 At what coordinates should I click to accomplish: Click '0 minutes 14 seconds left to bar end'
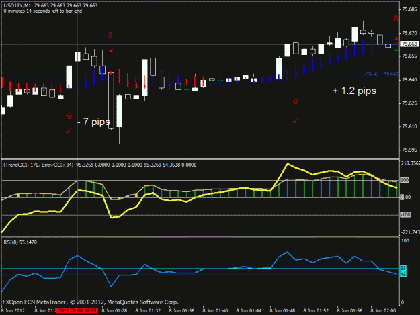[x=43, y=11]
